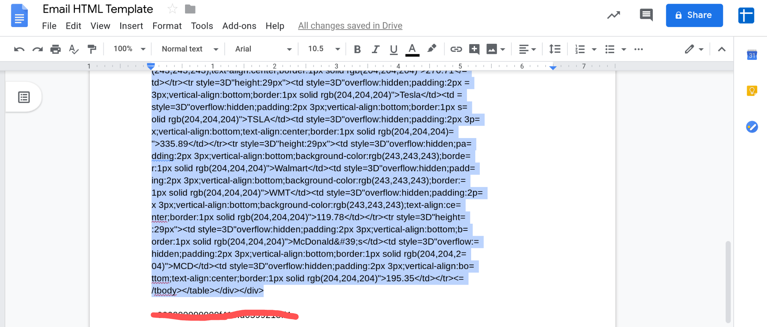Click the Insert link icon

click(456, 49)
